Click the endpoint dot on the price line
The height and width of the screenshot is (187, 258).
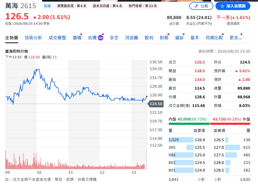point(147,97)
